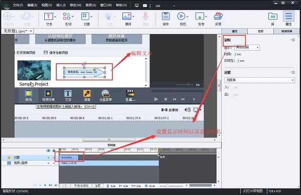Viewport: 301px width, 195px height.
Task: Open the Display time dropdown in Timing
Action: coord(247,47)
